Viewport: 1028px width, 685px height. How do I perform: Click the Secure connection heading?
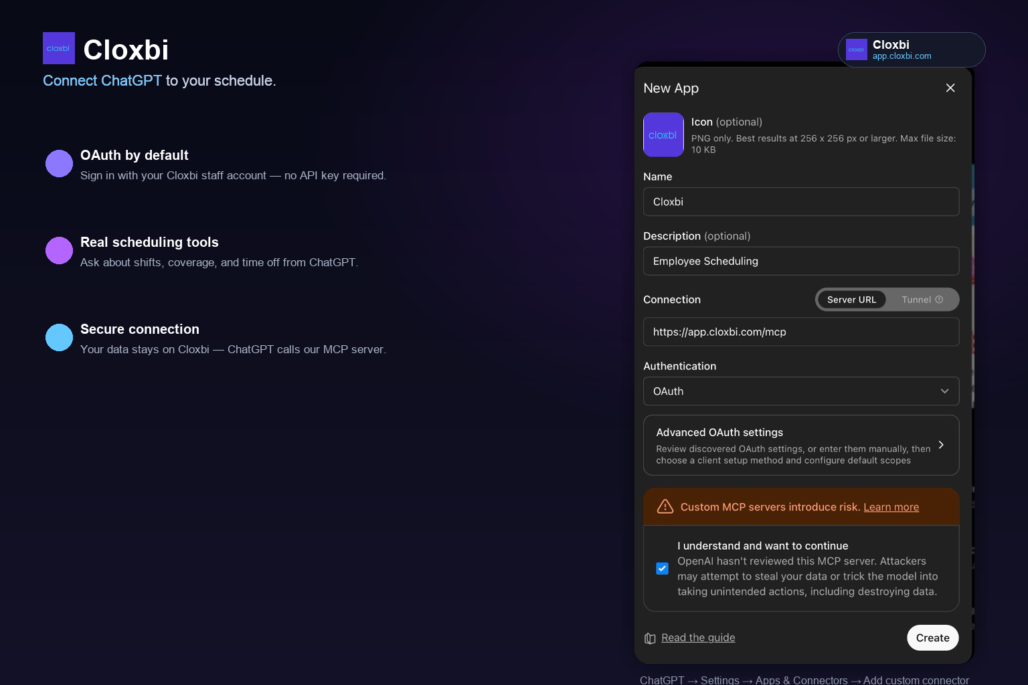pos(140,329)
